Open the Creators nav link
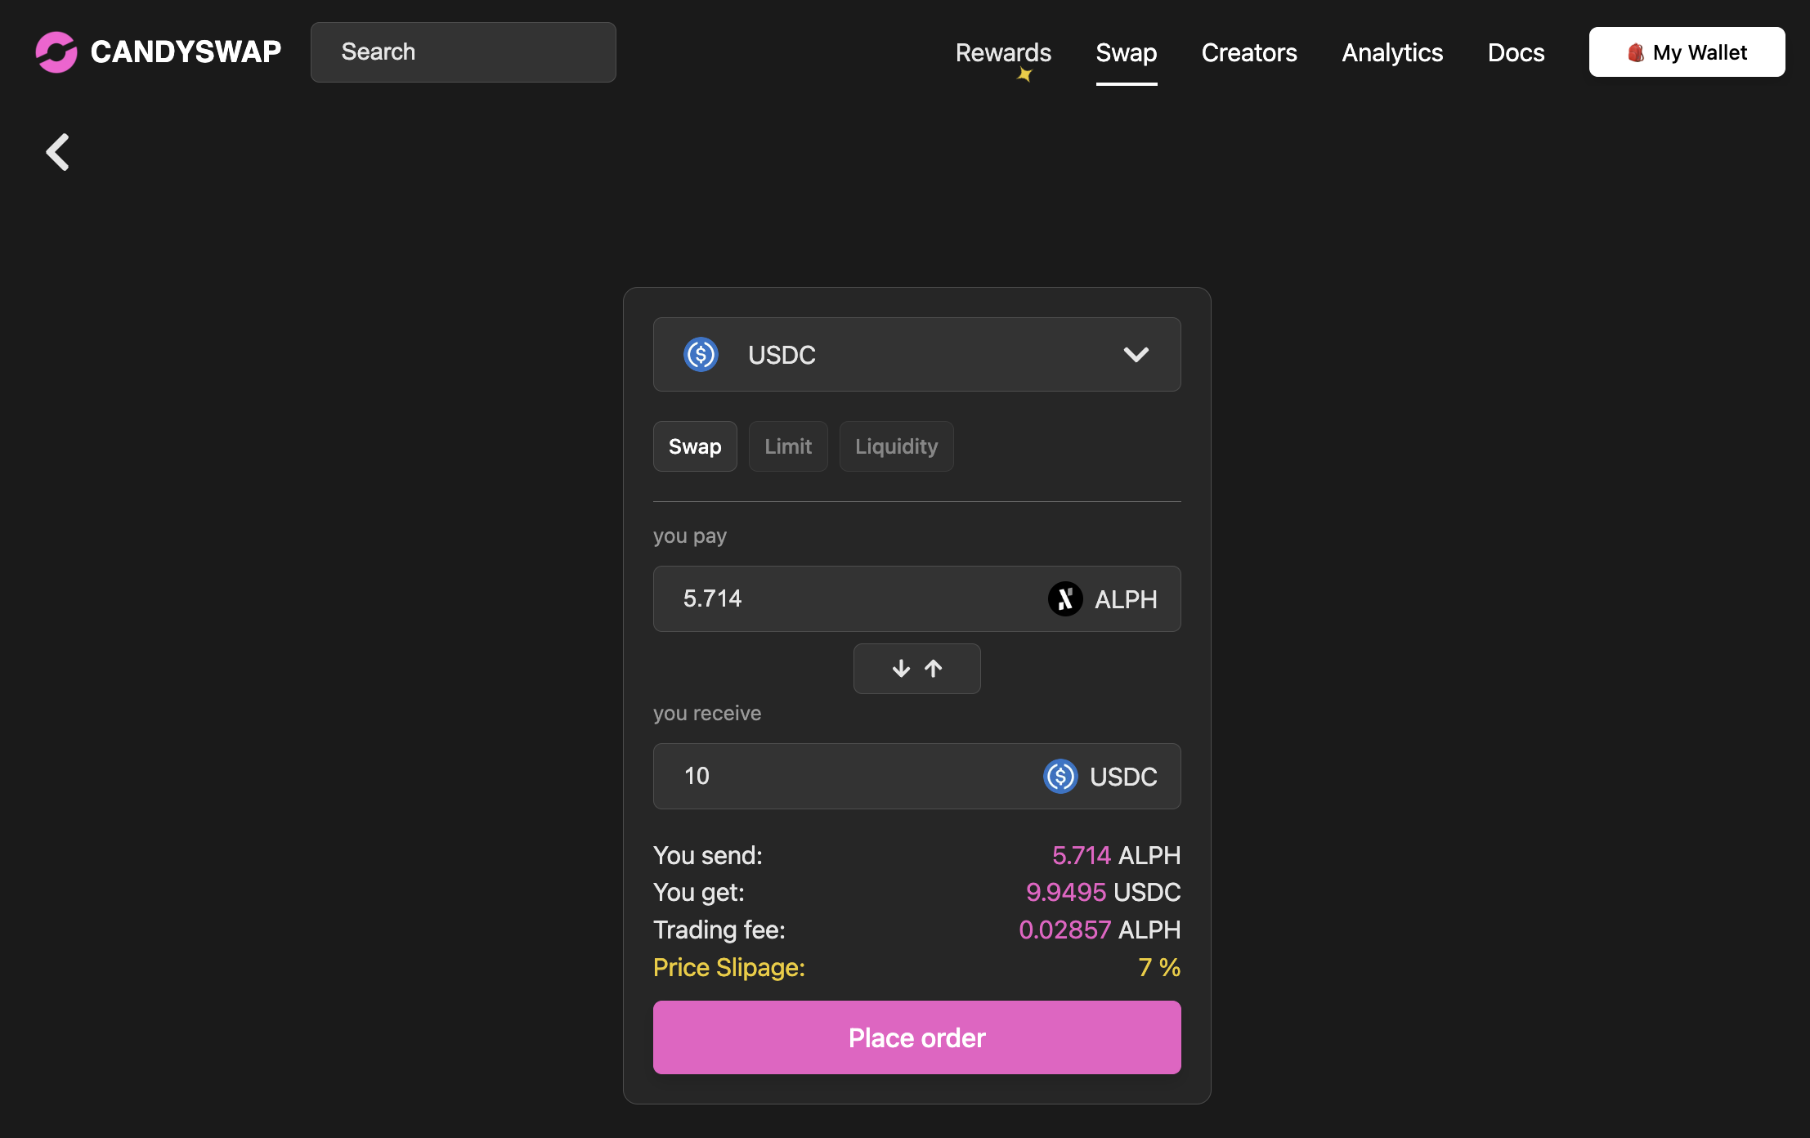This screenshot has height=1138, width=1810. pos(1249,52)
